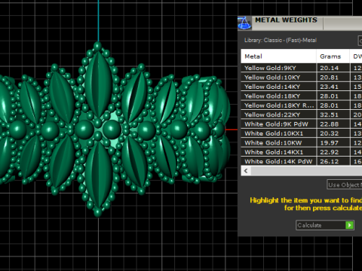Select the White Gold:14K PdW row
362x271 pixels.
coord(302,161)
